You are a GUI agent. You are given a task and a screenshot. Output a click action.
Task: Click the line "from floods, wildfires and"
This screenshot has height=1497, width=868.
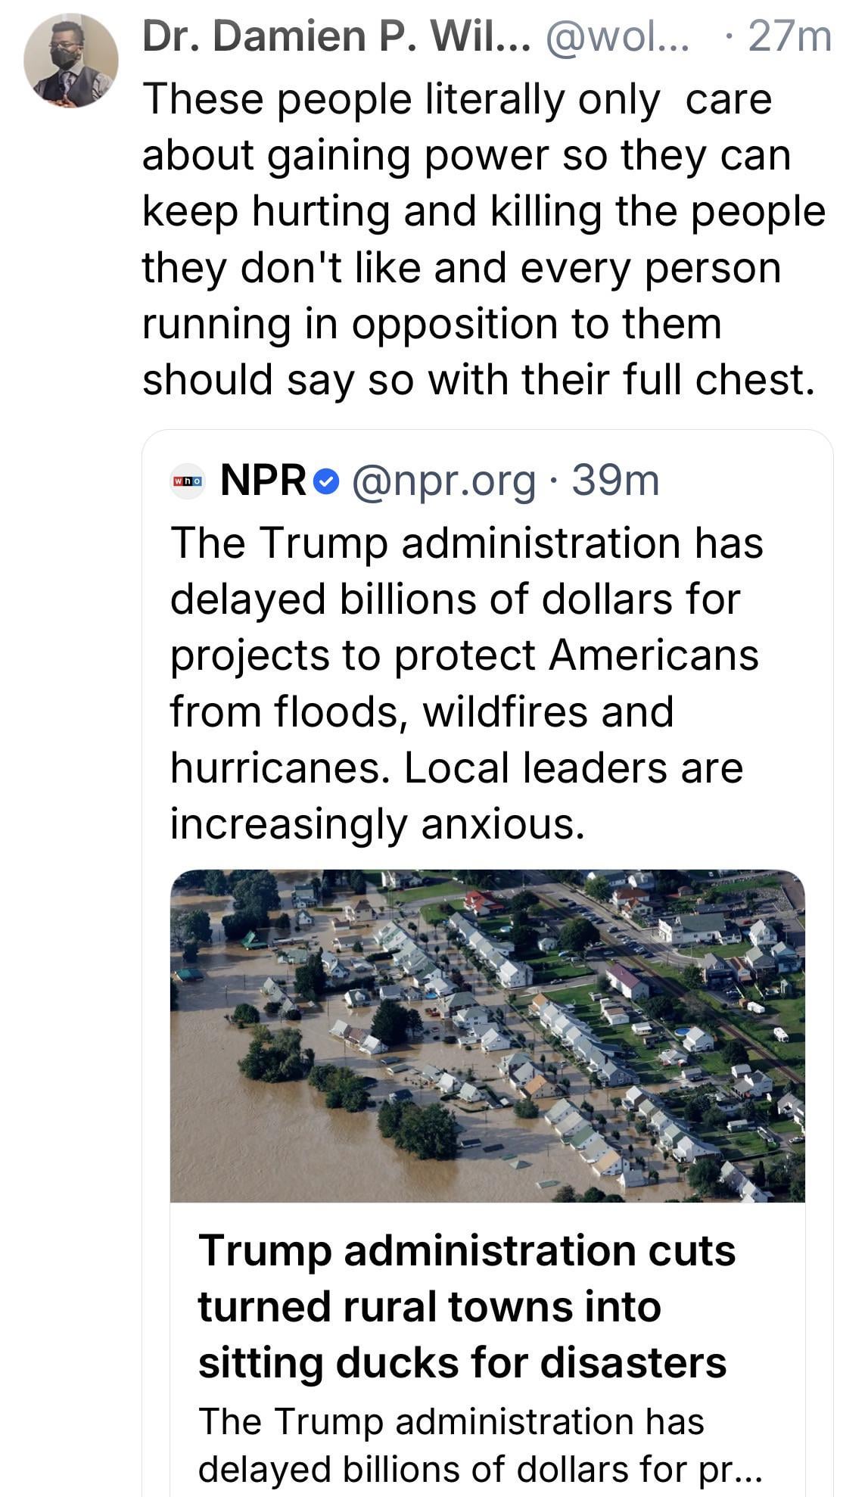pos(422,712)
